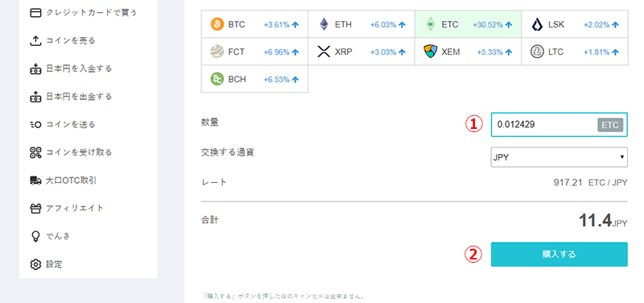
Task: Pick the LTC coin tile
Action: pyautogui.click(x=575, y=52)
